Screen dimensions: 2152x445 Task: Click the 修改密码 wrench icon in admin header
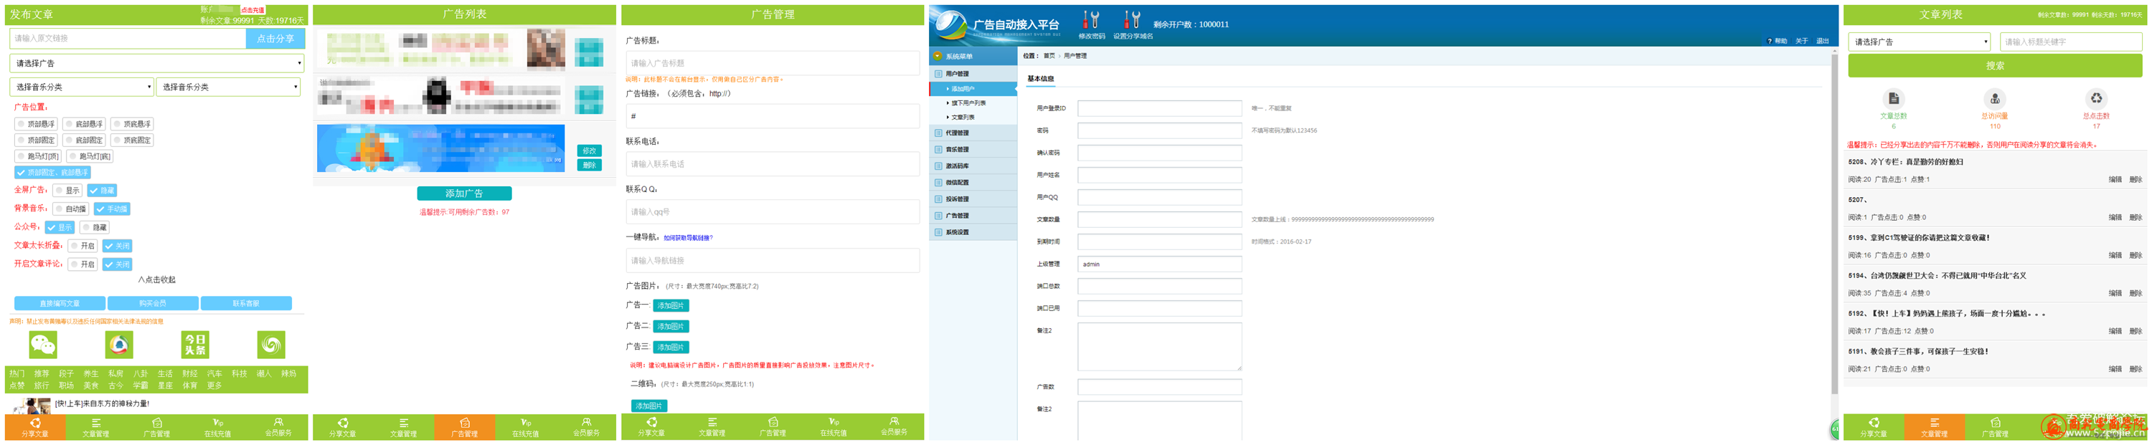point(1091,20)
